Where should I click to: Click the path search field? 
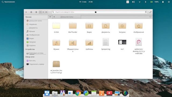pyautogui.click(x=99, y=12)
